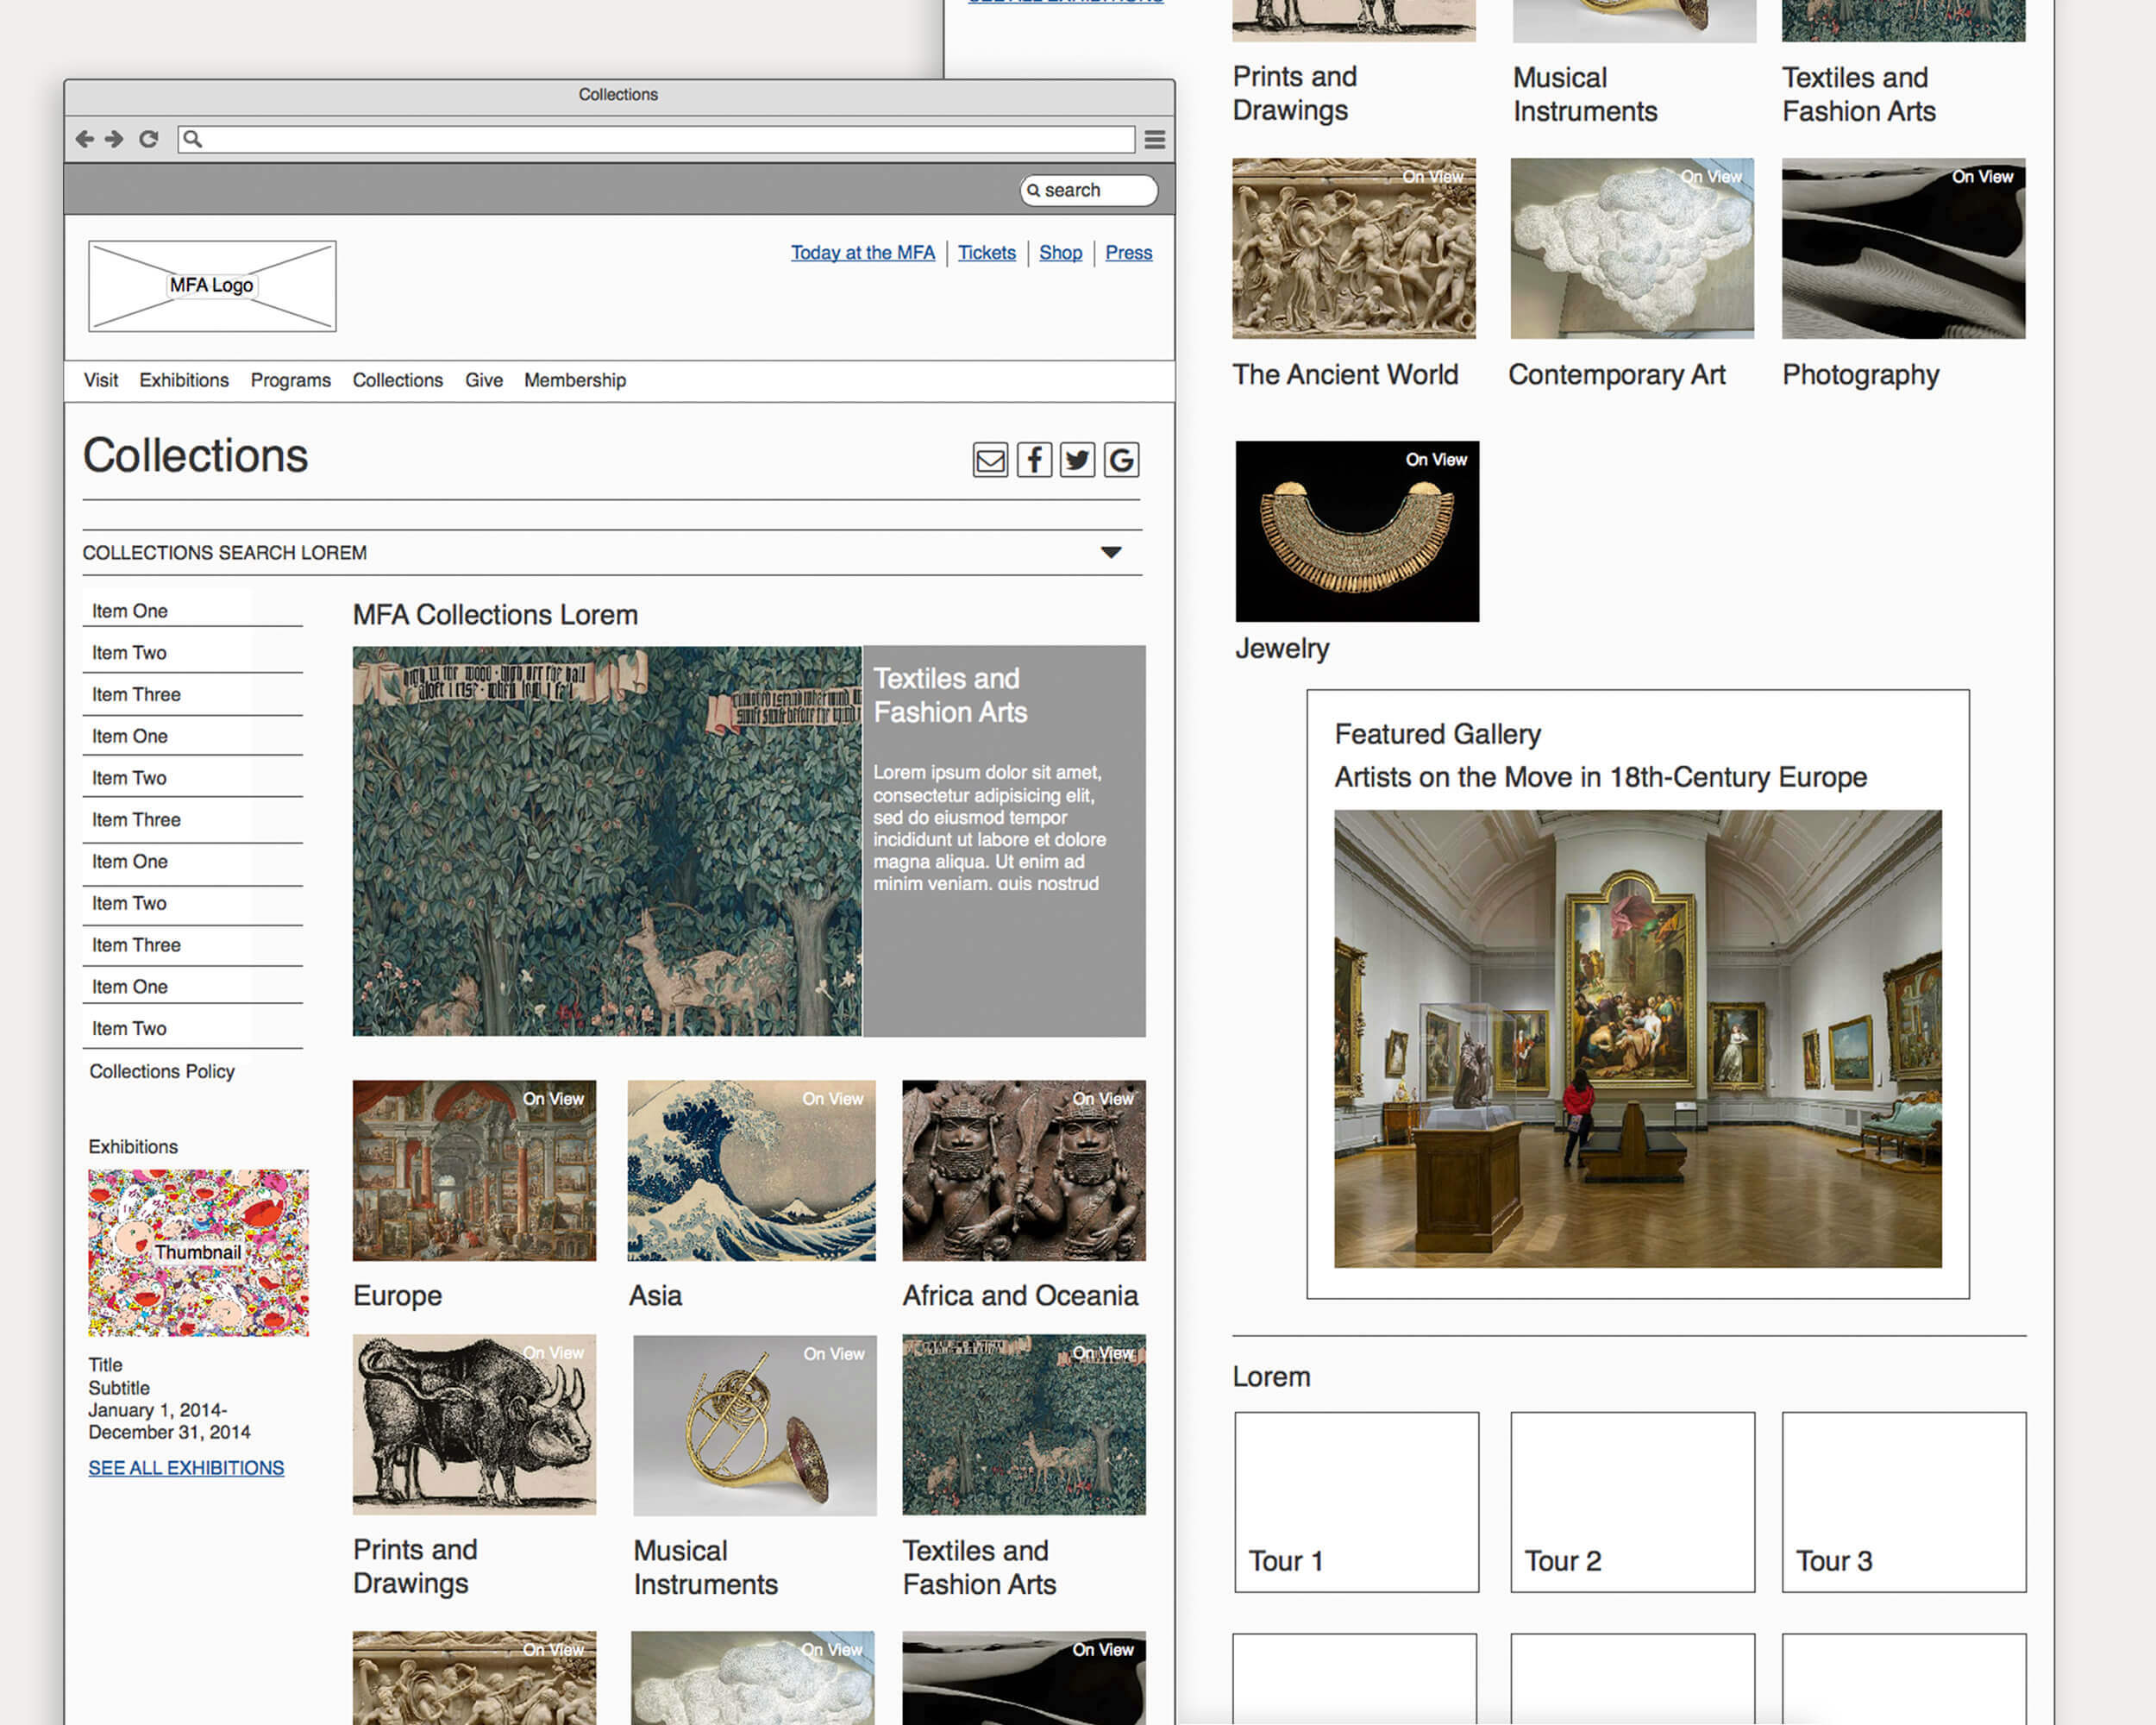2156x1725 pixels.
Task: Click the site search field
Action: point(1089,190)
